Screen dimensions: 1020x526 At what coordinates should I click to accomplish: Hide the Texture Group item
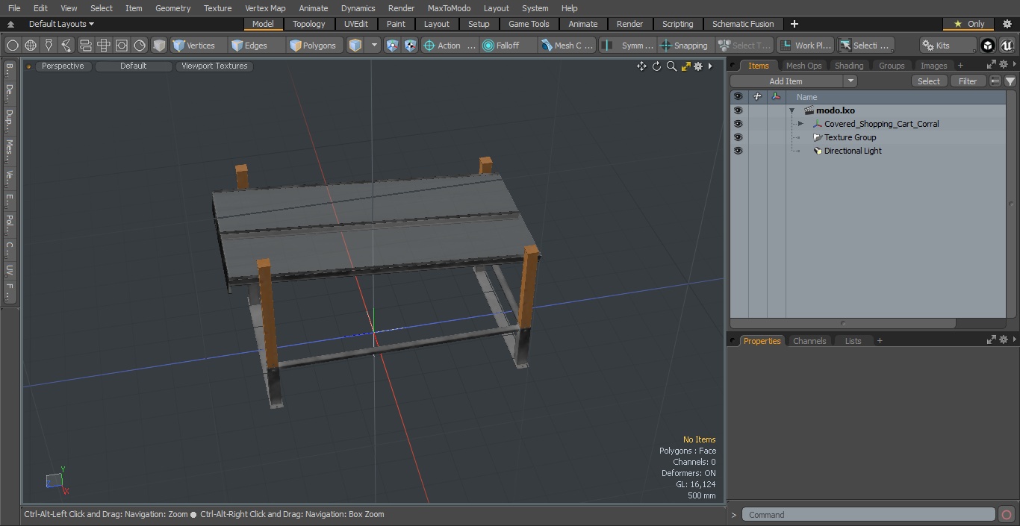738,137
